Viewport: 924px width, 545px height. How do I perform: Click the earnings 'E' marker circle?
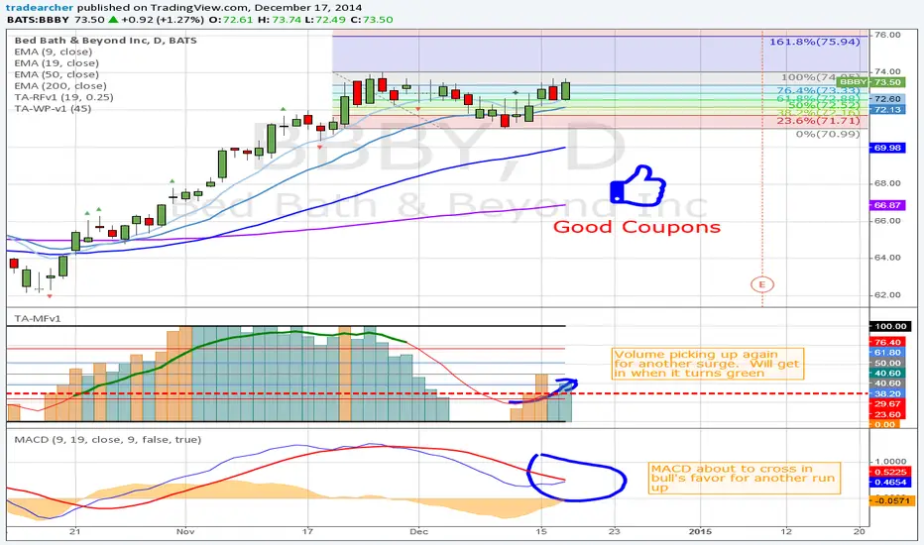762,284
